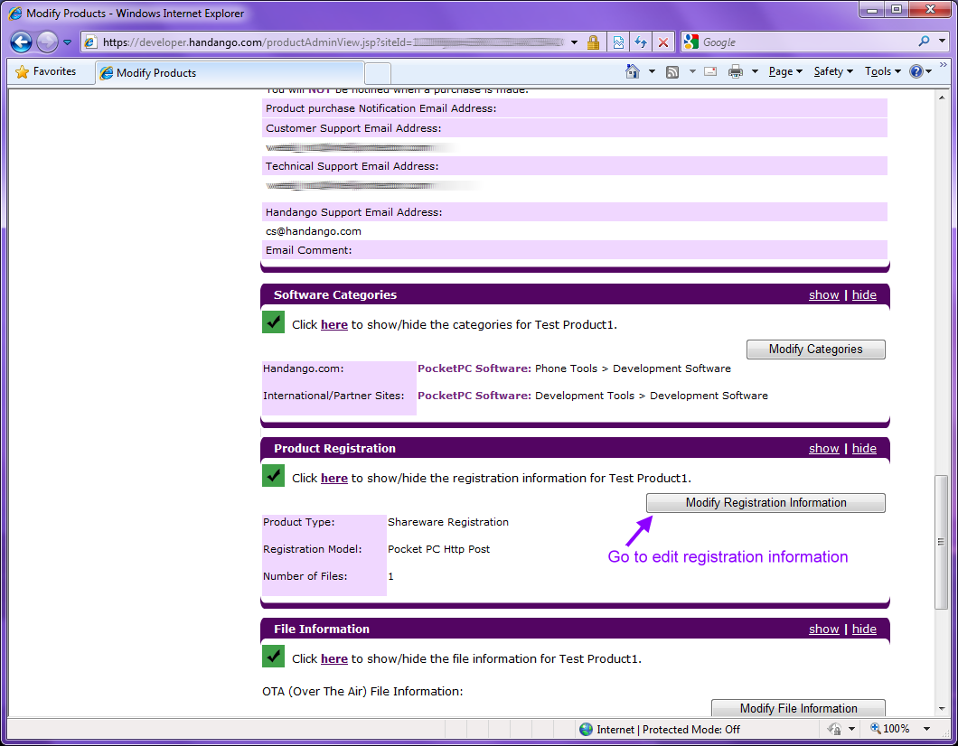Click the vertical scrollbar thumb
958x746 pixels.
pyautogui.click(x=942, y=542)
